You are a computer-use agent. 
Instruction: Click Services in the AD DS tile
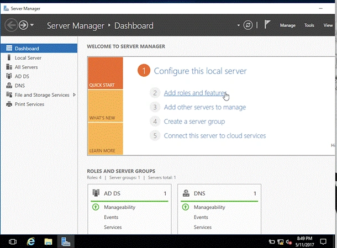tap(113, 227)
